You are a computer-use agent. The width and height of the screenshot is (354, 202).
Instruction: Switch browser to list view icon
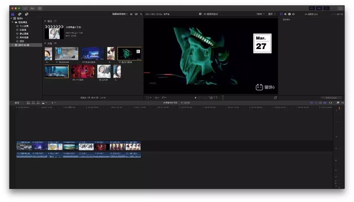tap(131, 14)
